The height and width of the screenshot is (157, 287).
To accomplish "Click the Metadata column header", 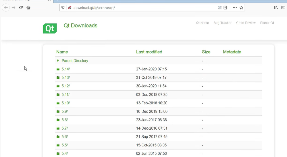I will pyautogui.click(x=232, y=52).
